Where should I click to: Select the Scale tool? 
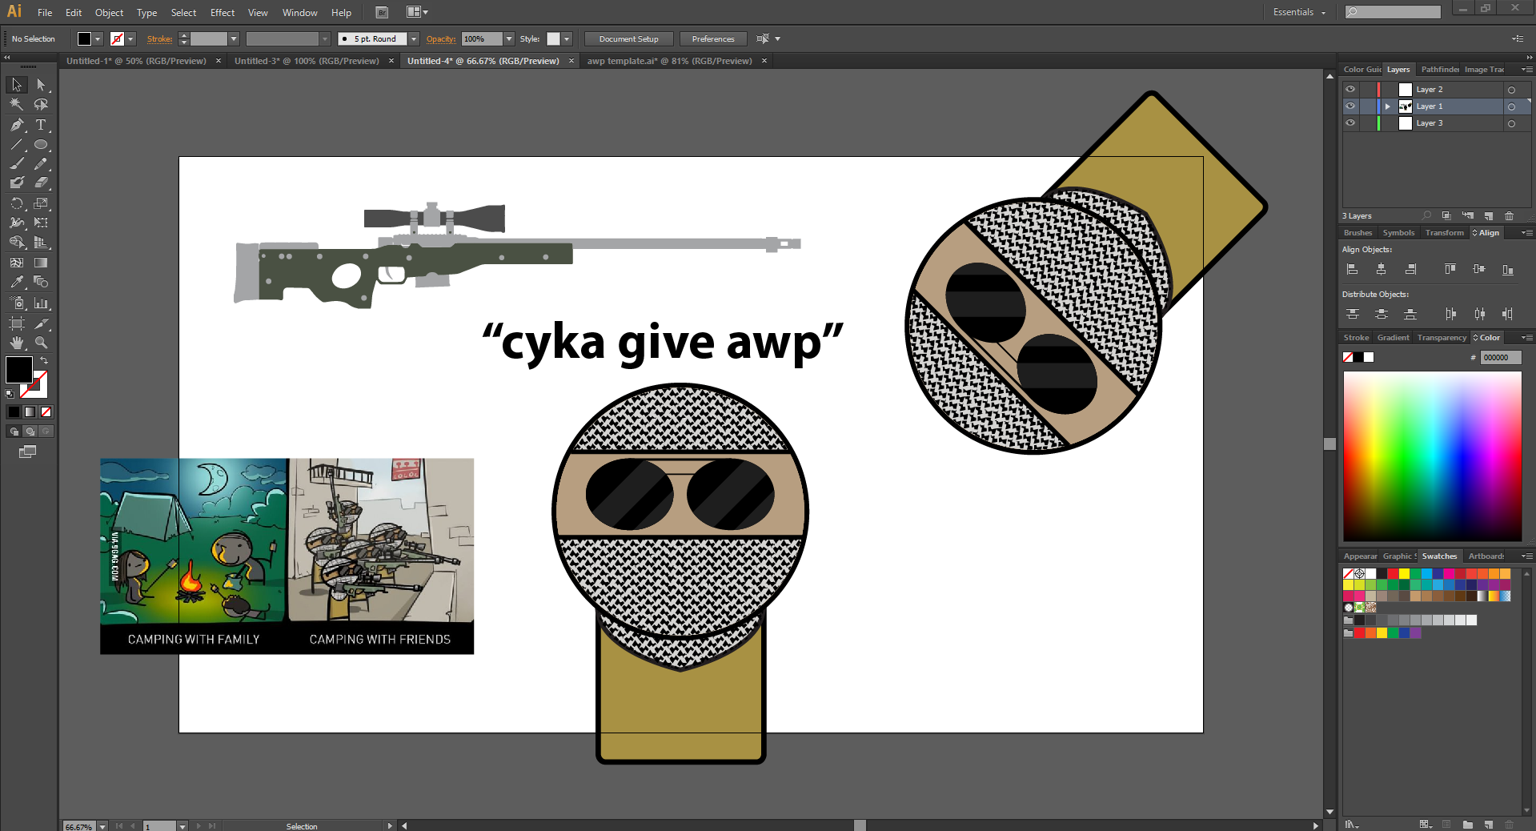click(x=41, y=203)
